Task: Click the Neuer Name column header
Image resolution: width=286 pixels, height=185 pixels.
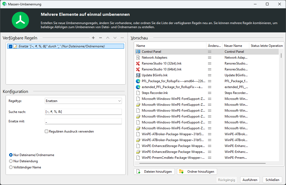Action: (236, 46)
